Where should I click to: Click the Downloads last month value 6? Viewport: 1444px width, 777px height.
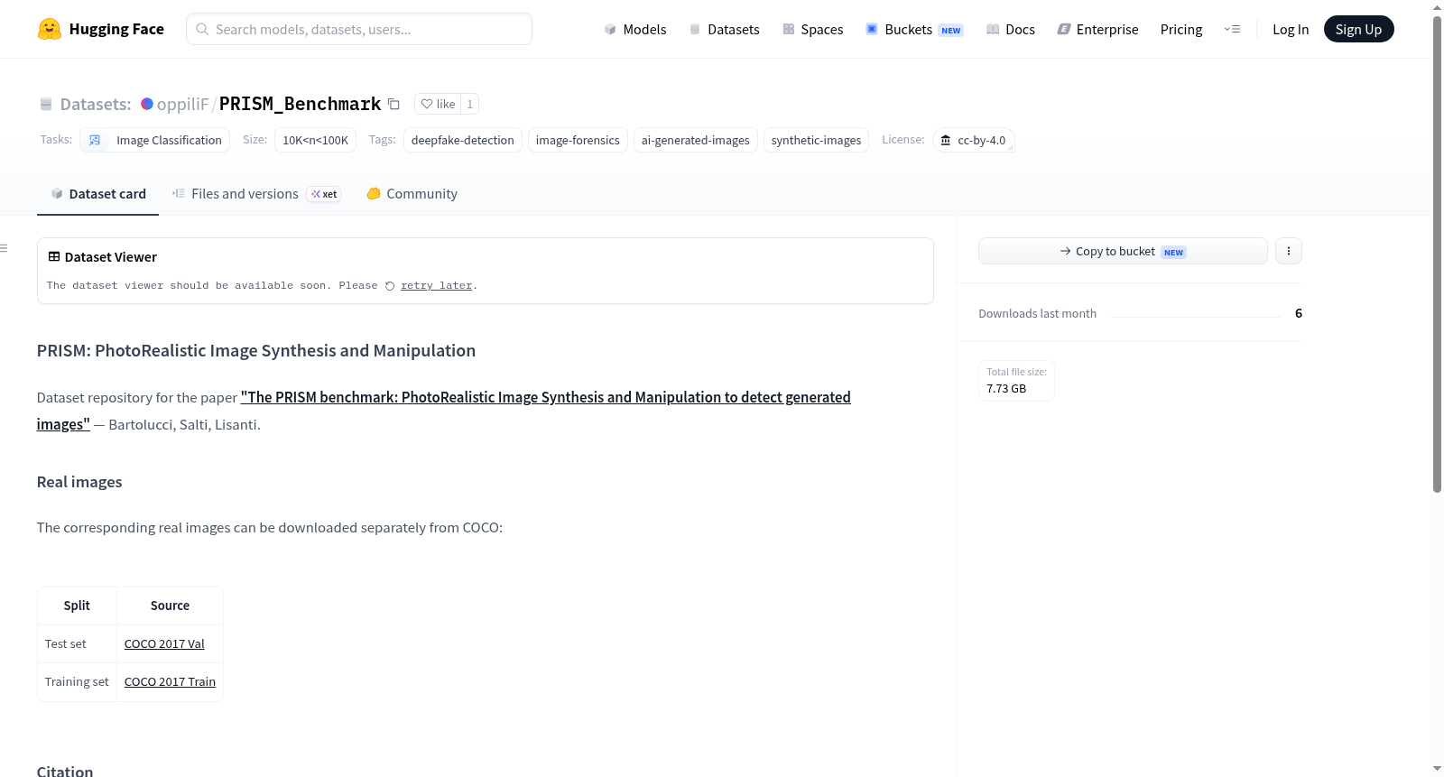[x=1299, y=313]
